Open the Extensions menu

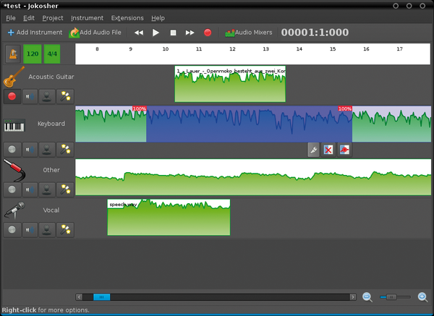pyautogui.click(x=127, y=17)
